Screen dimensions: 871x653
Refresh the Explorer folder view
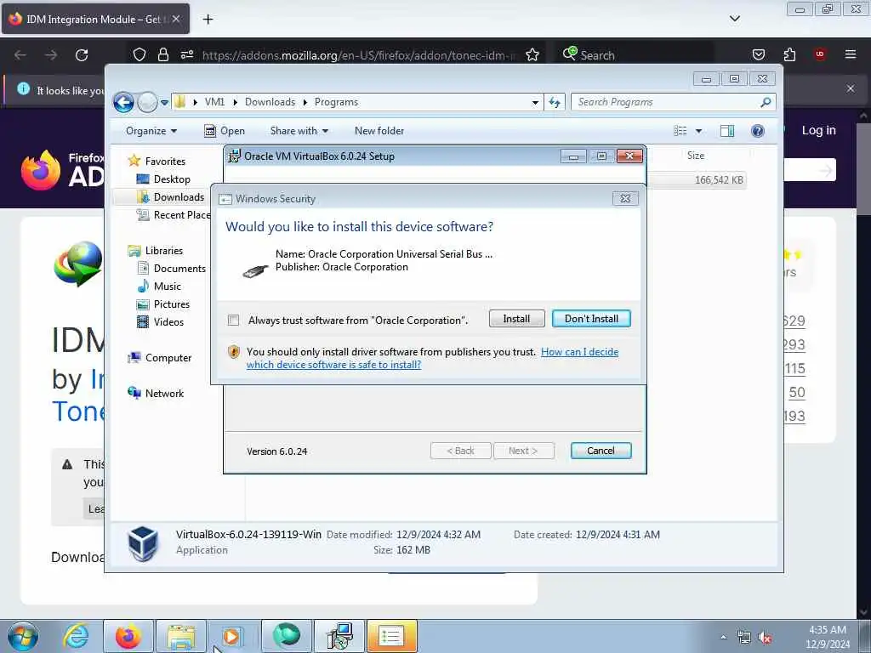click(x=555, y=102)
